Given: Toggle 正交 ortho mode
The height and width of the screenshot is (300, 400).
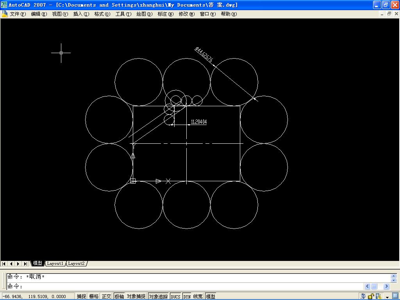Looking at the screenshot, I should coord(106,296).
